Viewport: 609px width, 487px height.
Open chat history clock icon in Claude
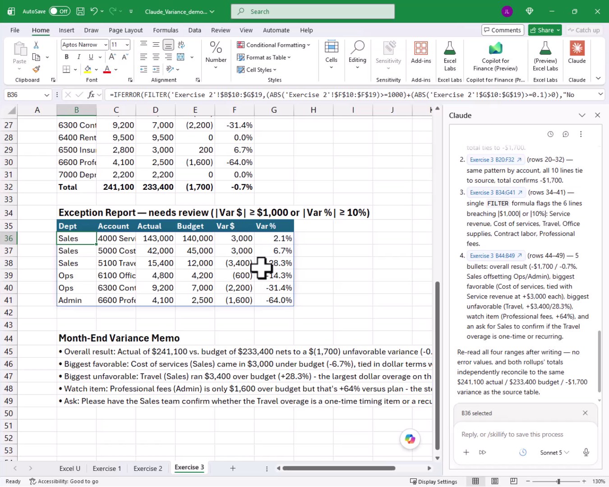click(550, 134)
